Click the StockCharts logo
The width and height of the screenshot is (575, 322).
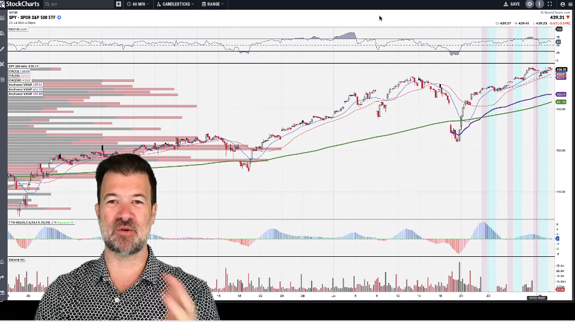pos(20,4)
